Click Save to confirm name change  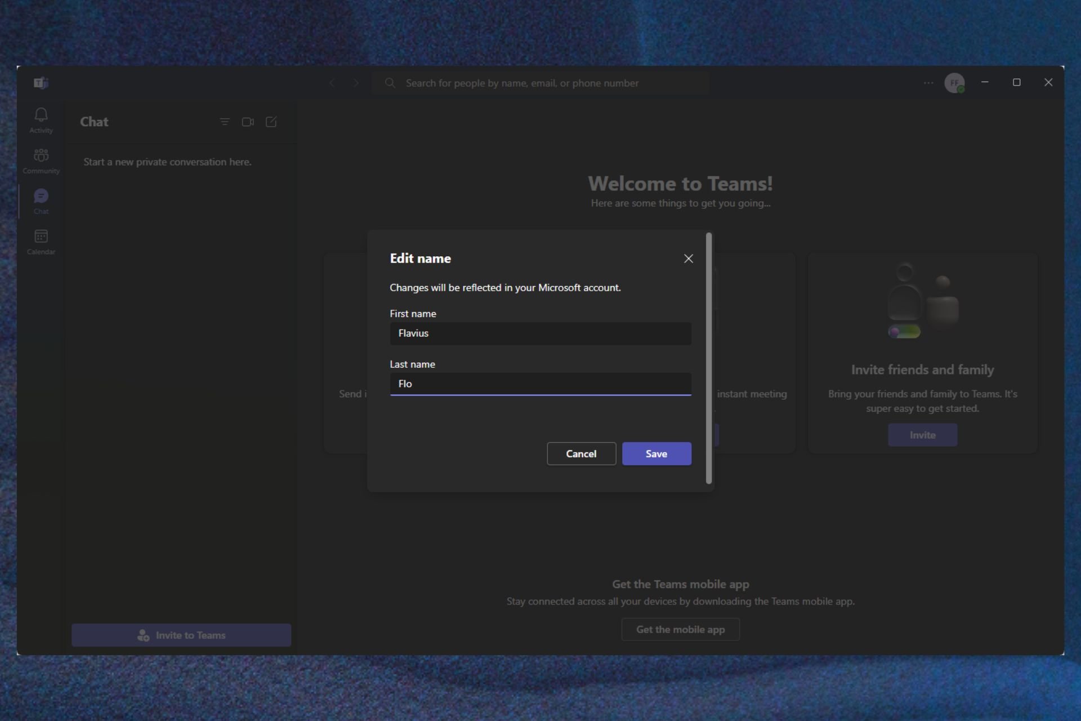click(656, 453)
